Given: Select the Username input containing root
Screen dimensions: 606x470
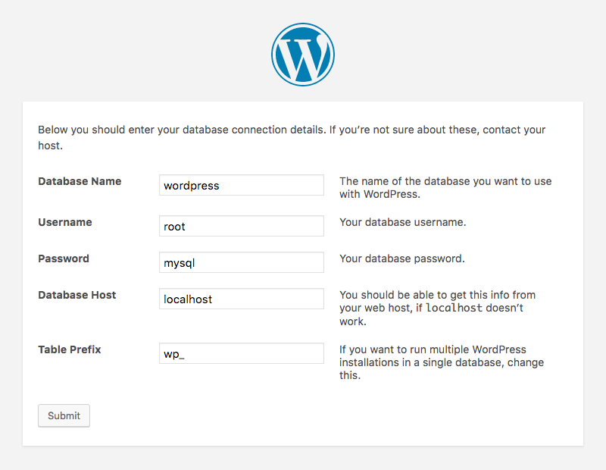Looking at the screenshot, I should coord(241,226).
